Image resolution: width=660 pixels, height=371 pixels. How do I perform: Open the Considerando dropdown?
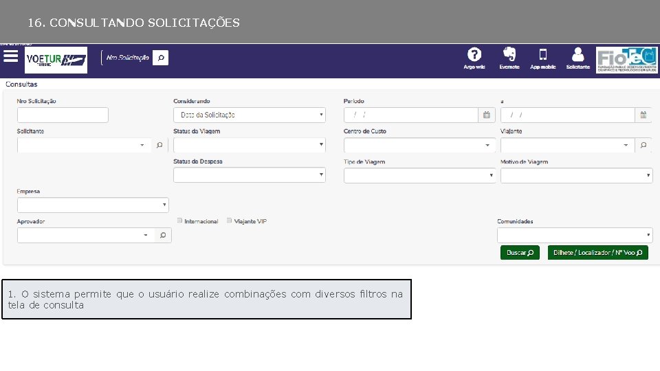click(x=249, y=115)
